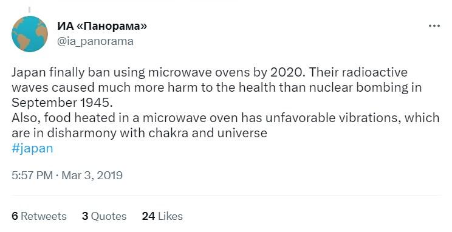452x232 pixels.
Task: Click the Mar 3, 2019 date
Action: click(x=92, y=176)
